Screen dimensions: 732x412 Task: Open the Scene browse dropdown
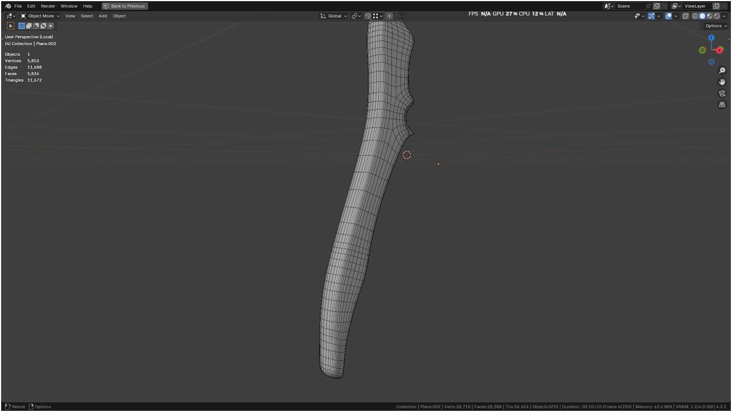[x=609, y=6]
